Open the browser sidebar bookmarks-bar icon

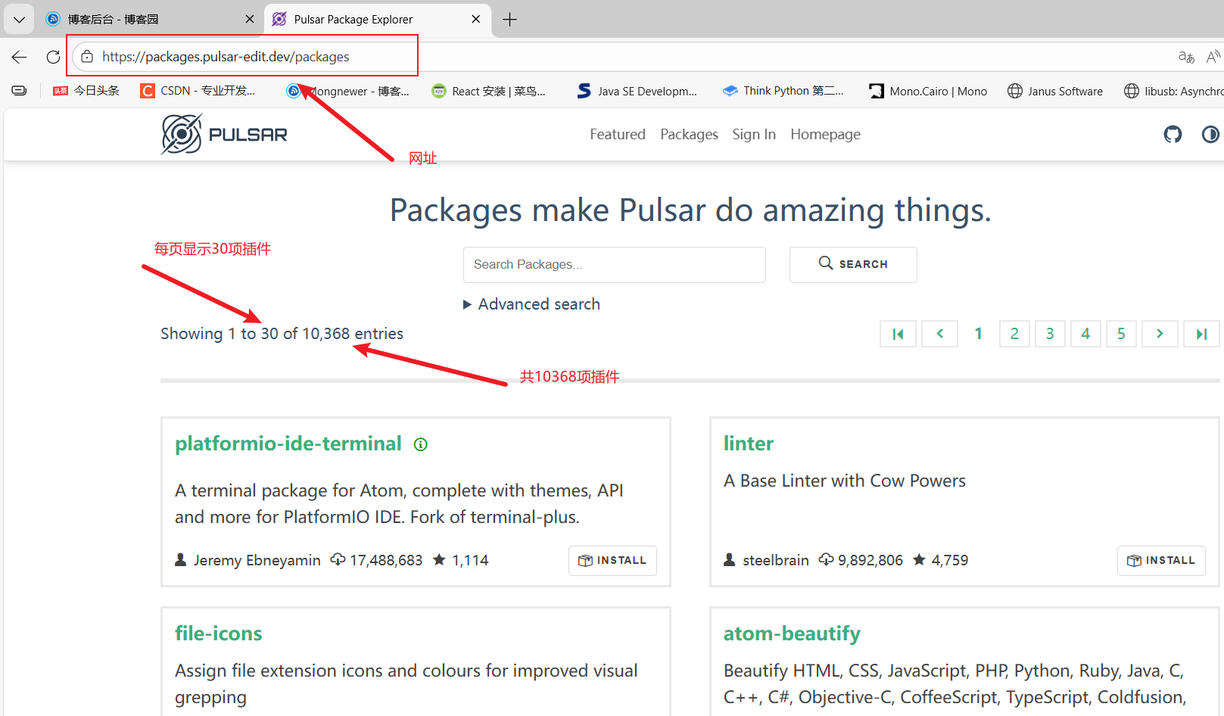[x=20, y=91]
